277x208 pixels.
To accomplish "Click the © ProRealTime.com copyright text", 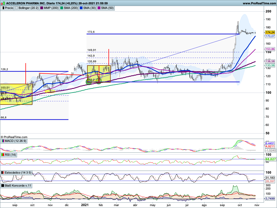I will (x=14, y=137).
